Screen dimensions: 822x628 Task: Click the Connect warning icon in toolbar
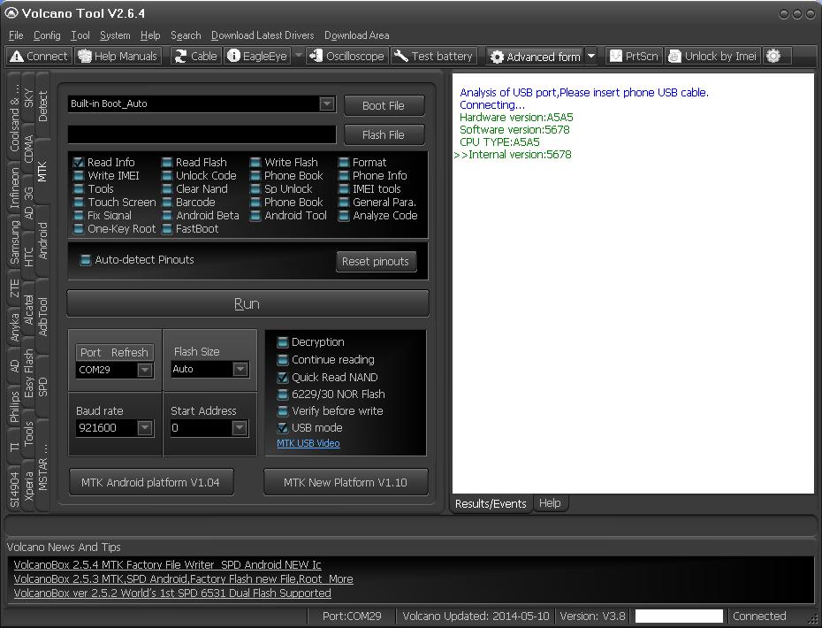(x=17, y=56)
